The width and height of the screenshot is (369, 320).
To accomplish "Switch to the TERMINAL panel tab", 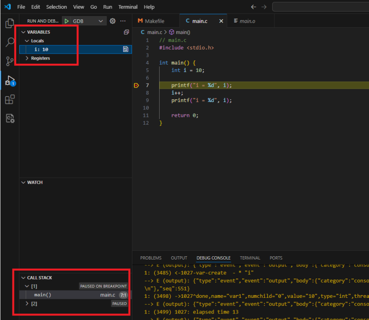I will tap(250, 258).
